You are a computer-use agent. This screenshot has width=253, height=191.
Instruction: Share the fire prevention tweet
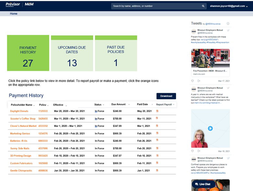[x=199, y=81]
